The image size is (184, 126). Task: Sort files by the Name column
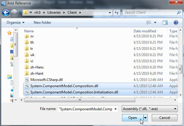tap(29, 31)
